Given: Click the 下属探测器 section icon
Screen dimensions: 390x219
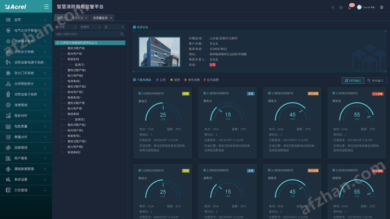Looking at the screenshot, I should pyautogui.click(x=134, y=80).
